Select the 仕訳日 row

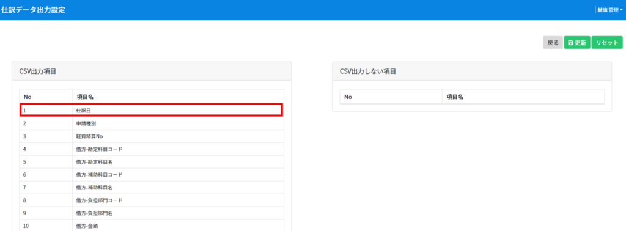pyautogui.click(x=152, y=110)
